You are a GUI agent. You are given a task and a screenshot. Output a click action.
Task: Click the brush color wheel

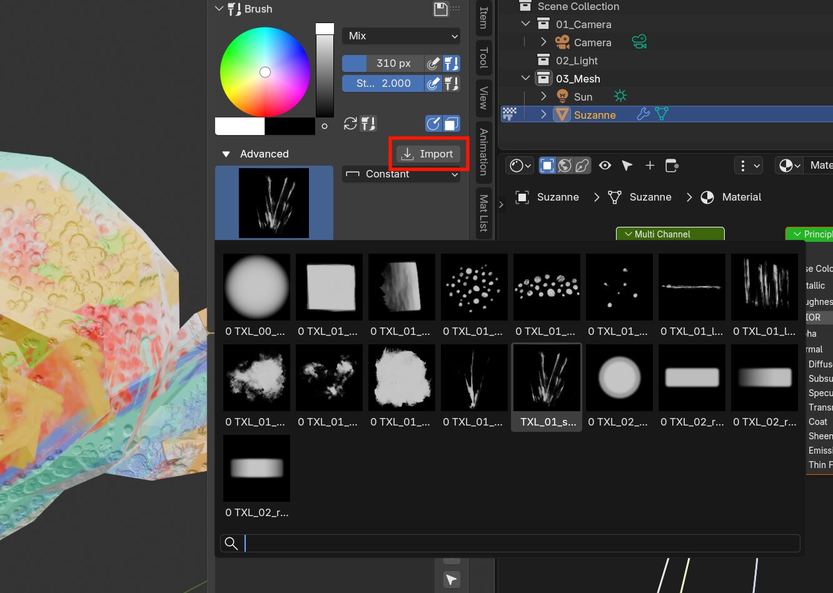(265, 72)
